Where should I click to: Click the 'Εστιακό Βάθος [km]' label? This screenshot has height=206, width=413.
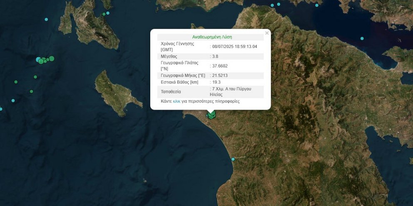[x=179, y=82]
